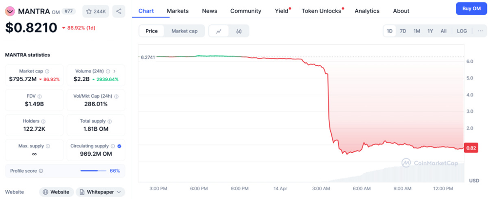The height and width of the screenshot is (199, 488).
Task: Click the 1.81B OM total supply
Action: [96, 129]
